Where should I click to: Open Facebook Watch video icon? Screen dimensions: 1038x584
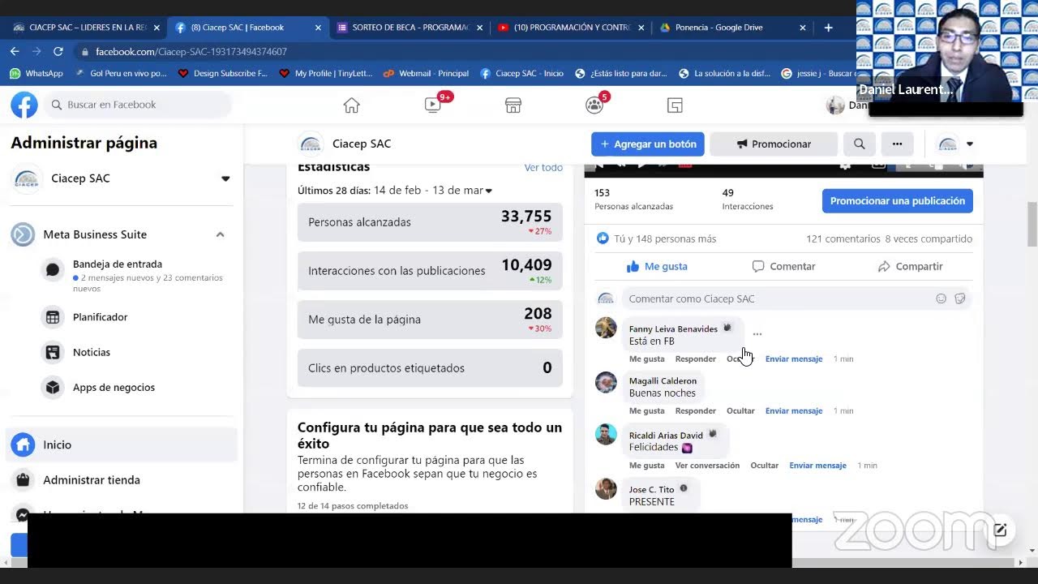pyautogui.click(x=433, y=105)
